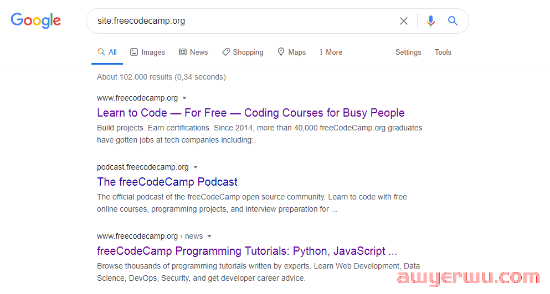Switch to the News tab
This screenshot has height=294, width=550.
[x=193, y=52]
